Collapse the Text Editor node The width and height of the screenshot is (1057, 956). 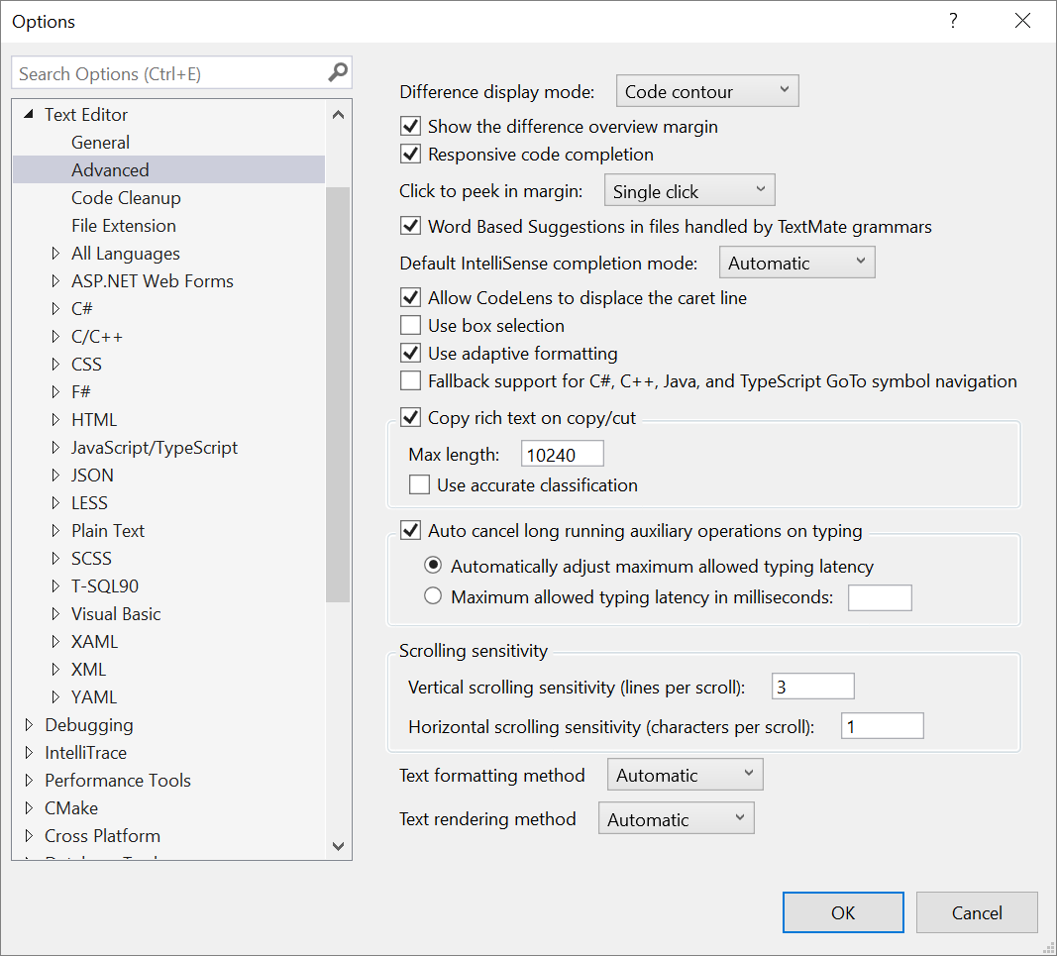(29, 114)
